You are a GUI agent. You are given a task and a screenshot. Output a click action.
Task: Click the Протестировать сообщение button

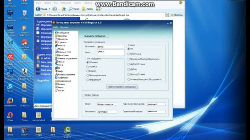[122, 87]
